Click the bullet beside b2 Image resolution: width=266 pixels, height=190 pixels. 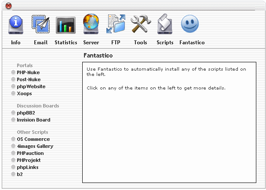pyautogui.click(x=13, y=174)
